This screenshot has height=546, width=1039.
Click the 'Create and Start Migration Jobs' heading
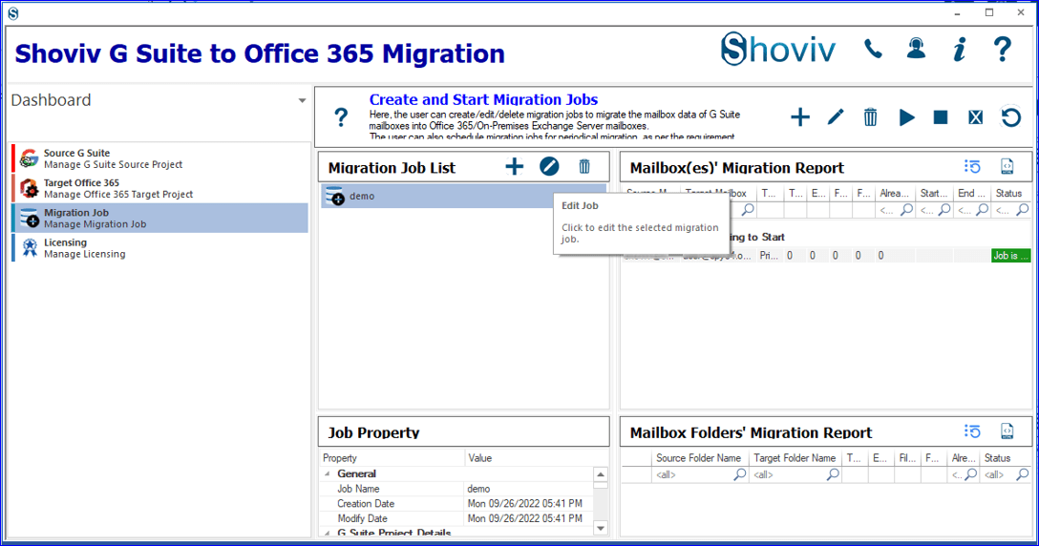click(x=483, y=99)
